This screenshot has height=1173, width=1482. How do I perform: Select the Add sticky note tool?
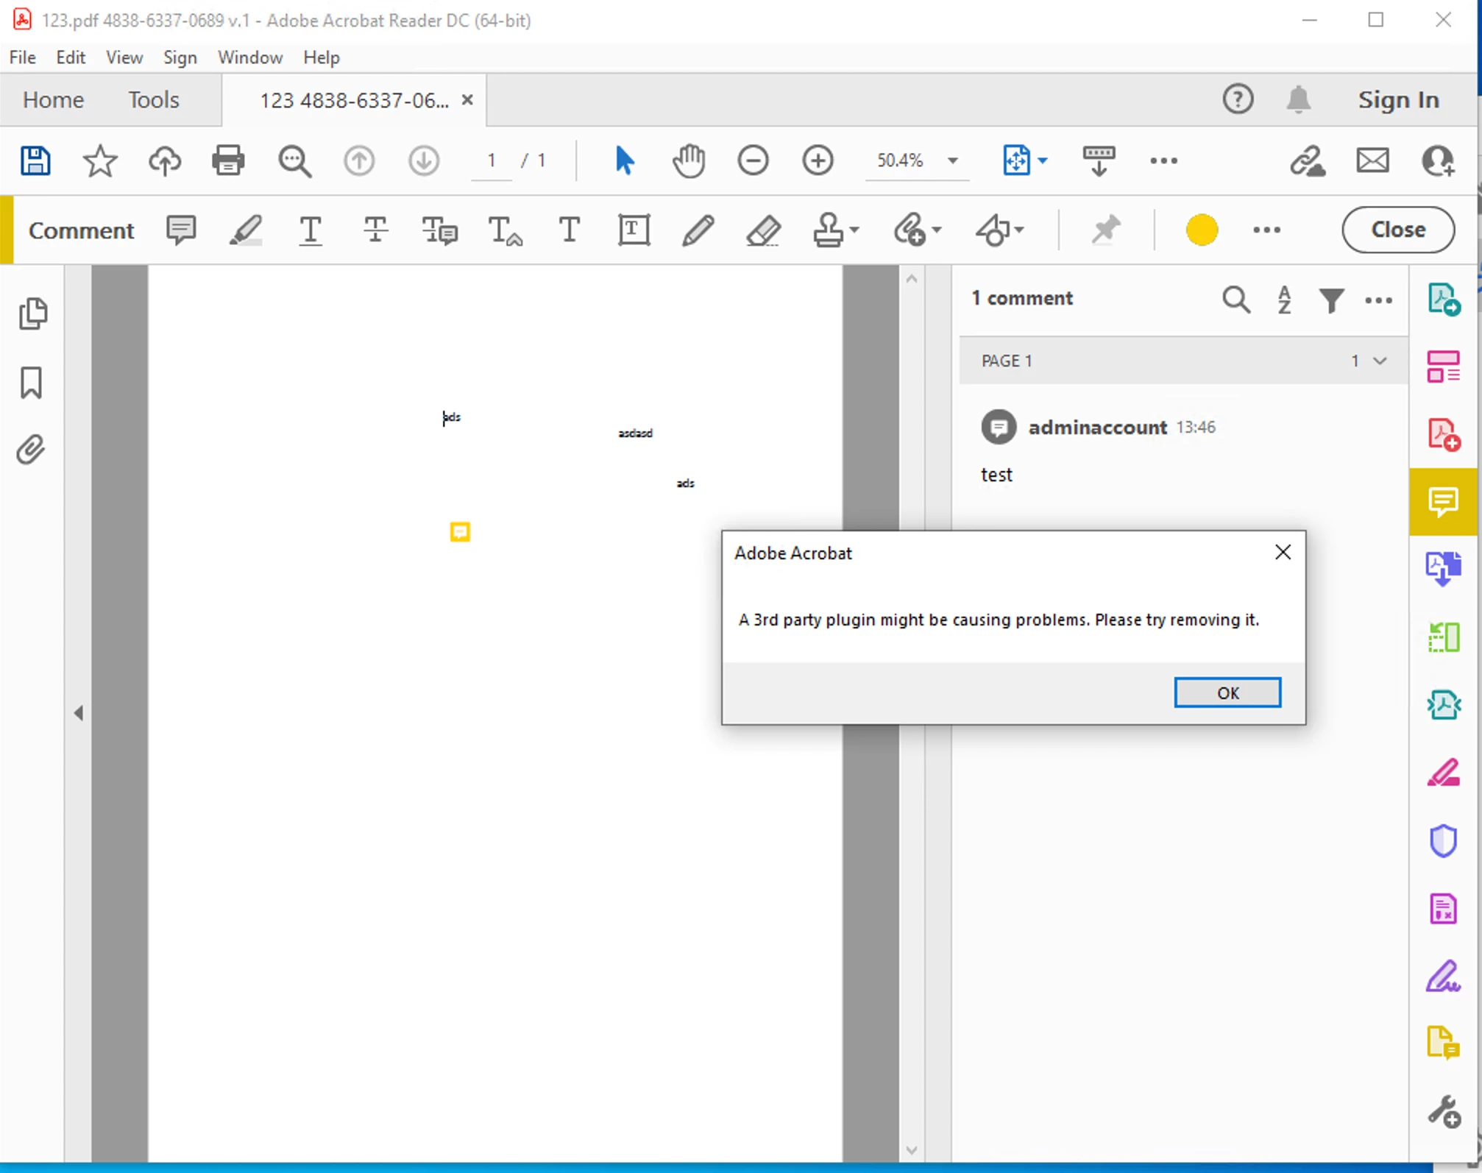pyautogui.click(x=180, y=230)
